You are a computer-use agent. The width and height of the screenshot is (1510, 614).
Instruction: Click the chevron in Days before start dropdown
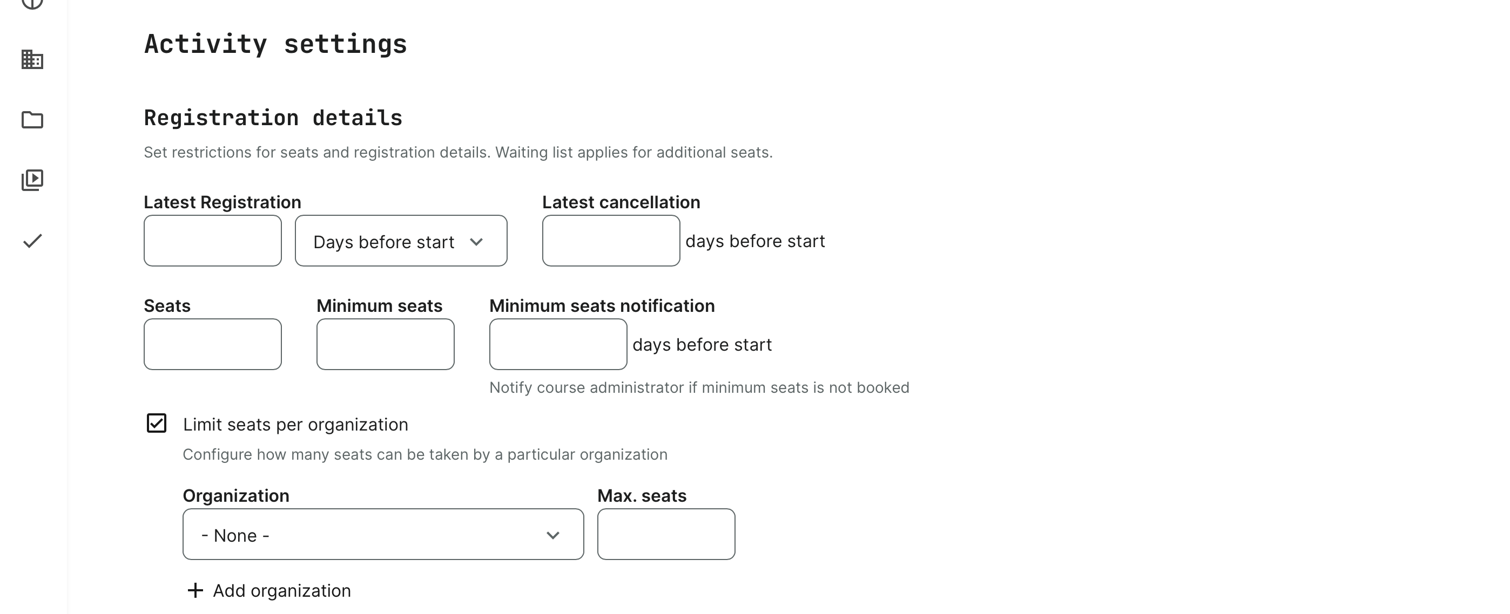click(476, 241)
